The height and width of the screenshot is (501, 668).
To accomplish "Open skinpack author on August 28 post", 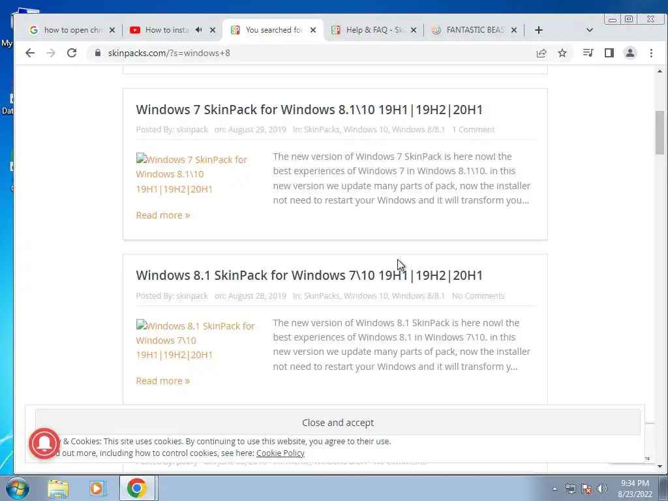I will point(192,296).
